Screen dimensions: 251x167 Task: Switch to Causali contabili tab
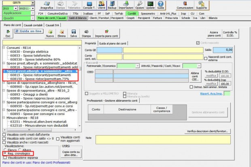[x=33, y=25]
